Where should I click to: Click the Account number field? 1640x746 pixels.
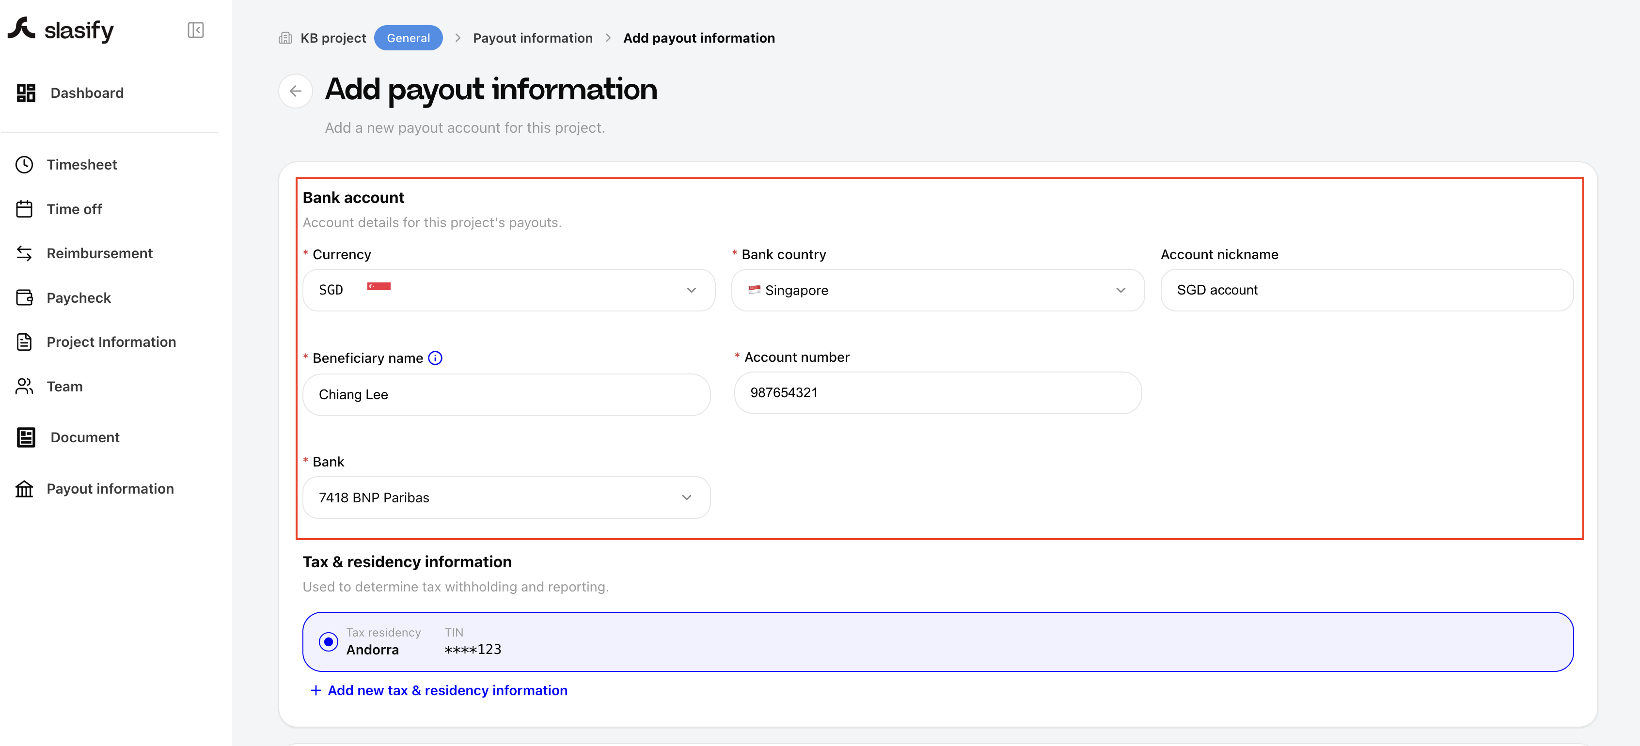pyautogui.click(x=938, y=393)
